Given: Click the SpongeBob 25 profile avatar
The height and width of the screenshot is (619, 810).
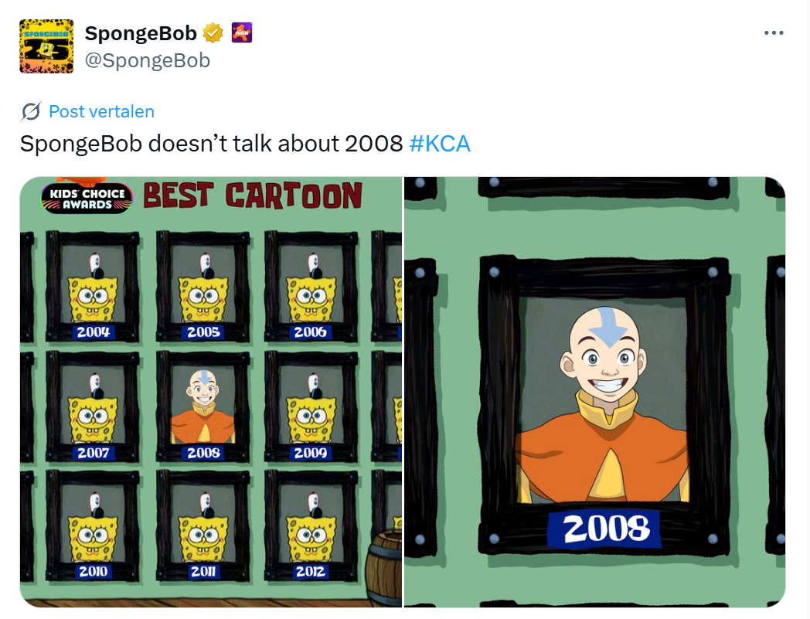Looking at the screenshot, I should coord(46,46).
